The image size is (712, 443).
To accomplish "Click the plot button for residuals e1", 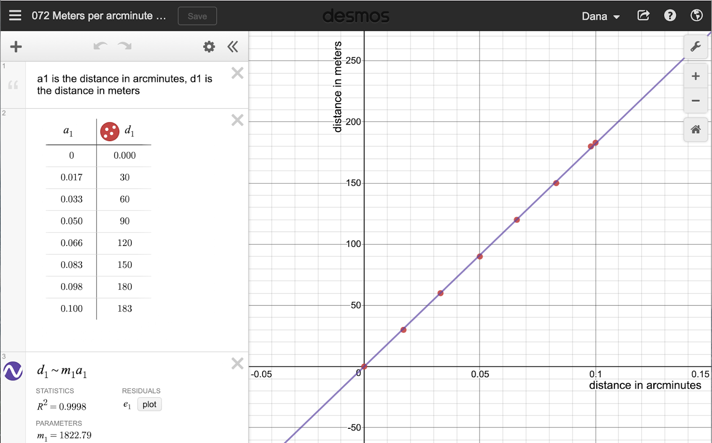I will [x=149, y=404].
